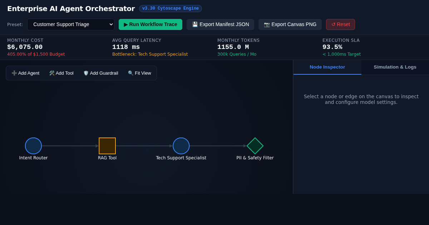Run the workflow trace
Image resolution: width=429 pixels, height=225 pixels.
[151, 24]
